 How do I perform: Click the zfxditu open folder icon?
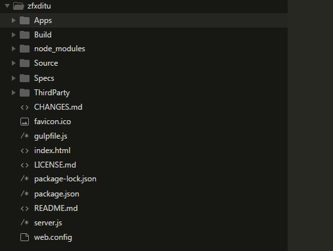pos(18,6)
